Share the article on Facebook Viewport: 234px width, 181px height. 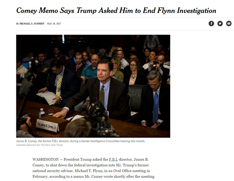tap(211, 23)
